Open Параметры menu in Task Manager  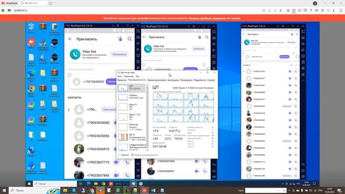[129, 77]
